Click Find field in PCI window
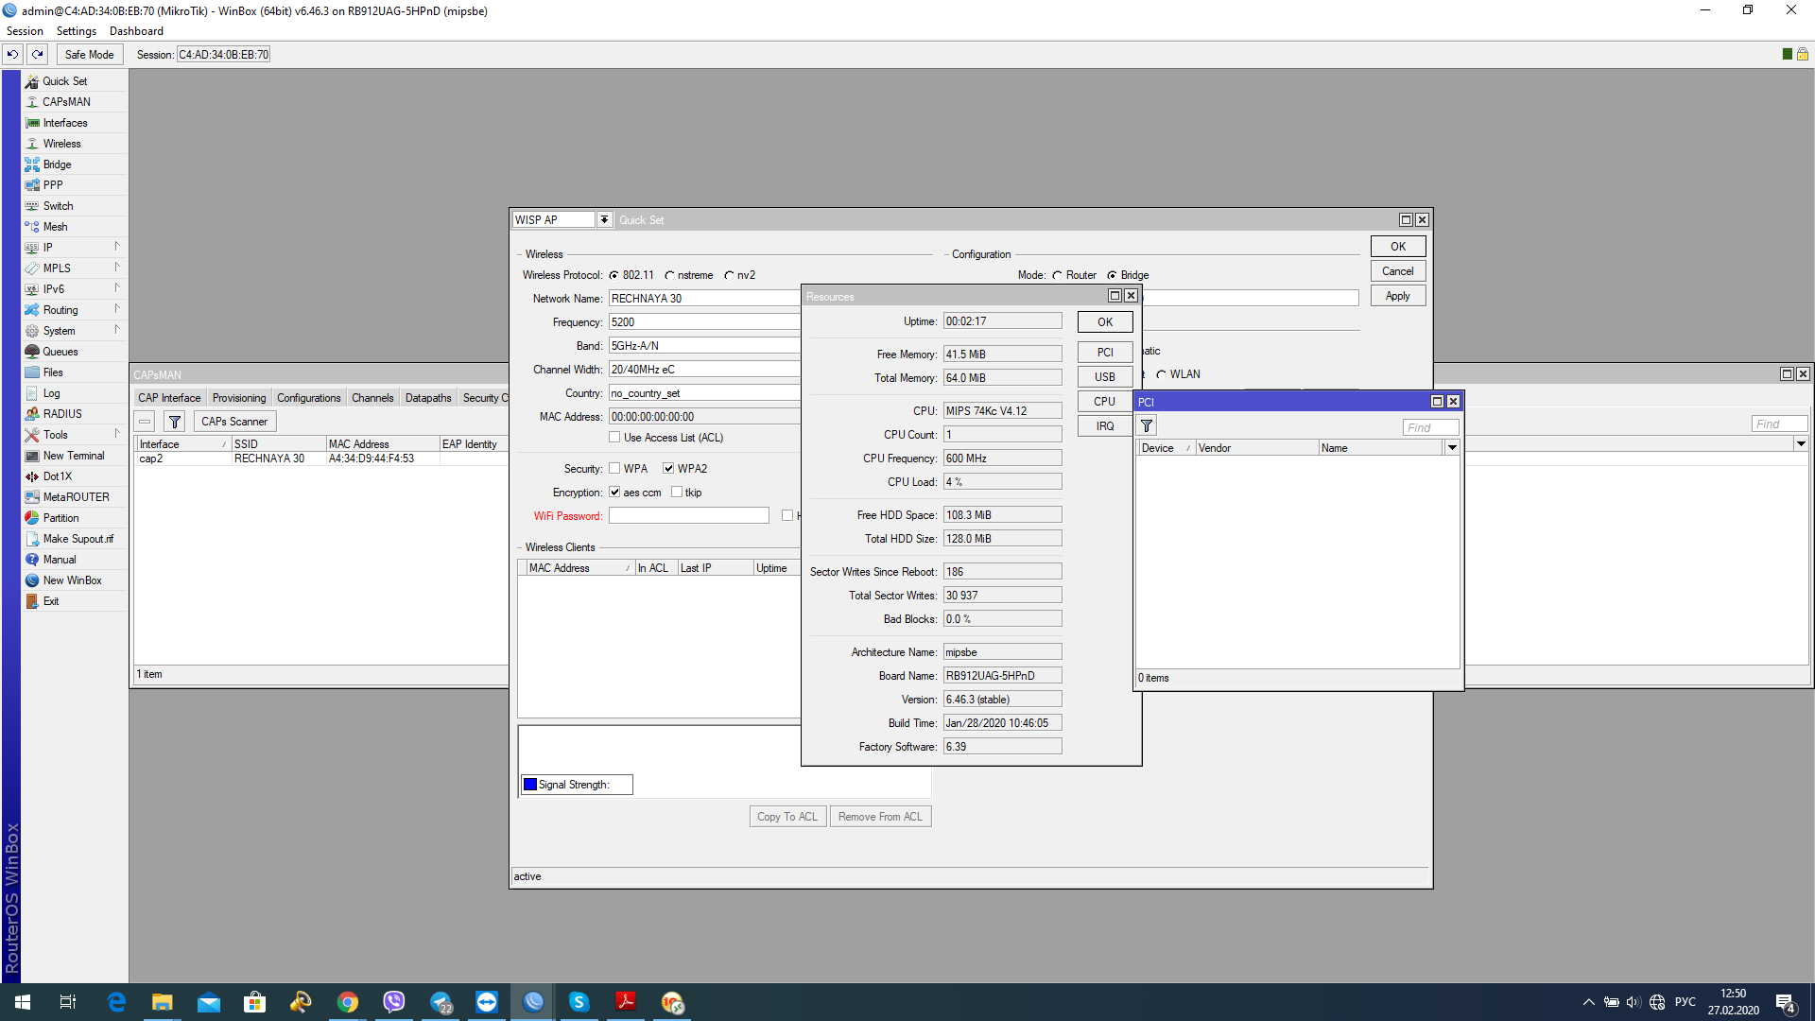1815x1021 pixels. pos(1431,427)
